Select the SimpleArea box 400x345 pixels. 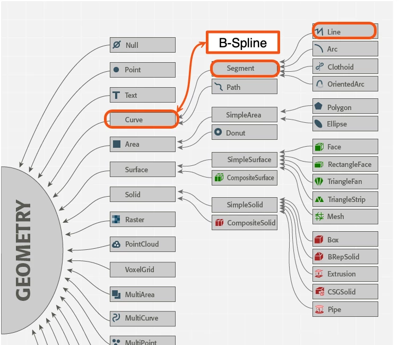pos(245,114)
